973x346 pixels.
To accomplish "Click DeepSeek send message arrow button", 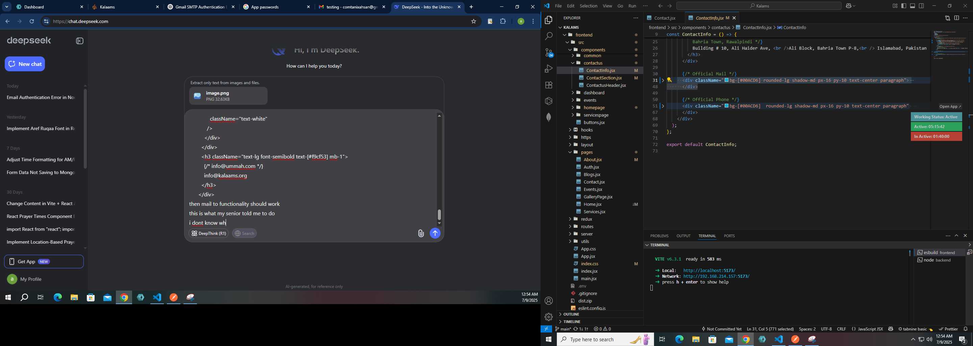I will click(x=435, y=233).
